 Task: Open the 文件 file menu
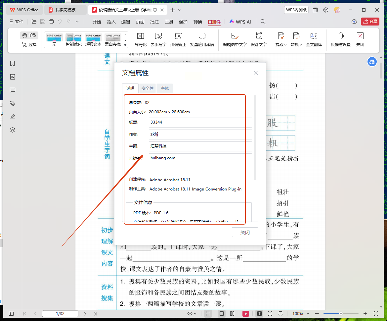[x=17, y=22]
